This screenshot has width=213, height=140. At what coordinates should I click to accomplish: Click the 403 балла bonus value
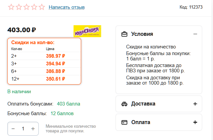pos(69,104)
